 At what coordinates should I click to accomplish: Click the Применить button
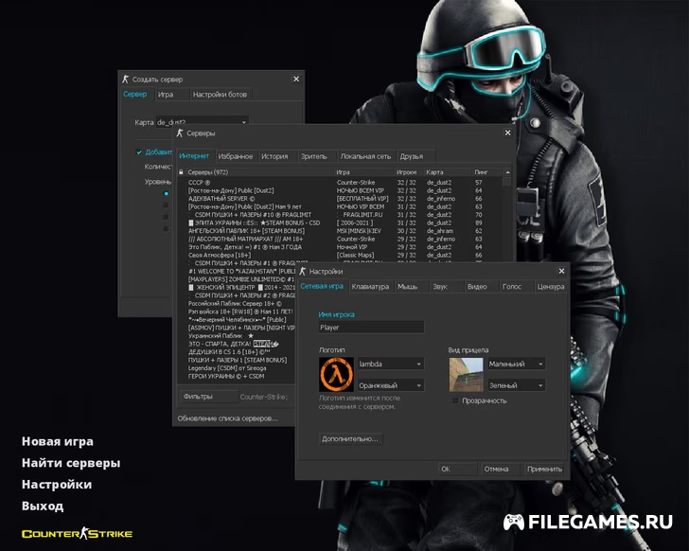pyautogui.click(x=544, y=469)
